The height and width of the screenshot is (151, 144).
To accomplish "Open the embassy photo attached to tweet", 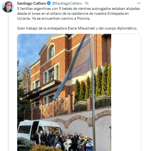I will click(64, 92).
